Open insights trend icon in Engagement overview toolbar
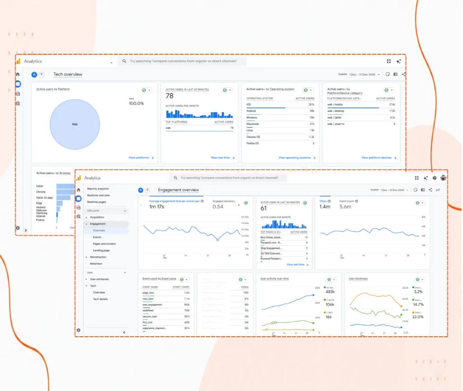This screenshot has height=391, width=463. pyautogui.click(x=438, y=190)
